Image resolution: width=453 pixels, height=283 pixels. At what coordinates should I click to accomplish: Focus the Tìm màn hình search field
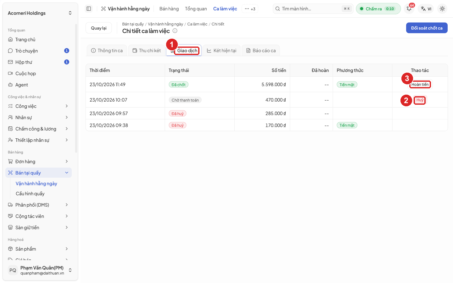[x=313, y=9]
